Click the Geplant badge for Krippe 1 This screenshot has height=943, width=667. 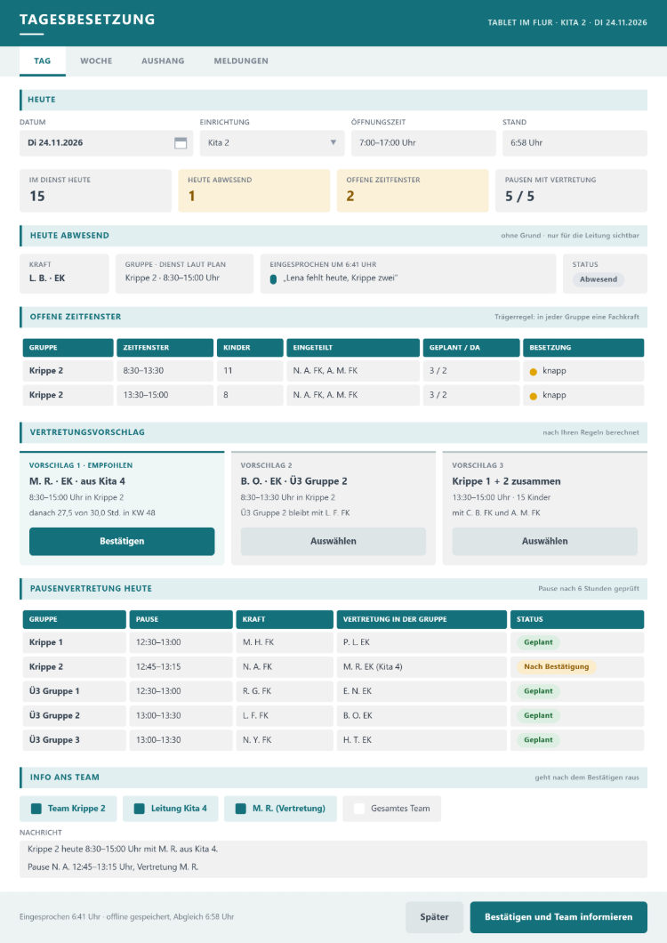pyautogui.click(x=538, y=642)
